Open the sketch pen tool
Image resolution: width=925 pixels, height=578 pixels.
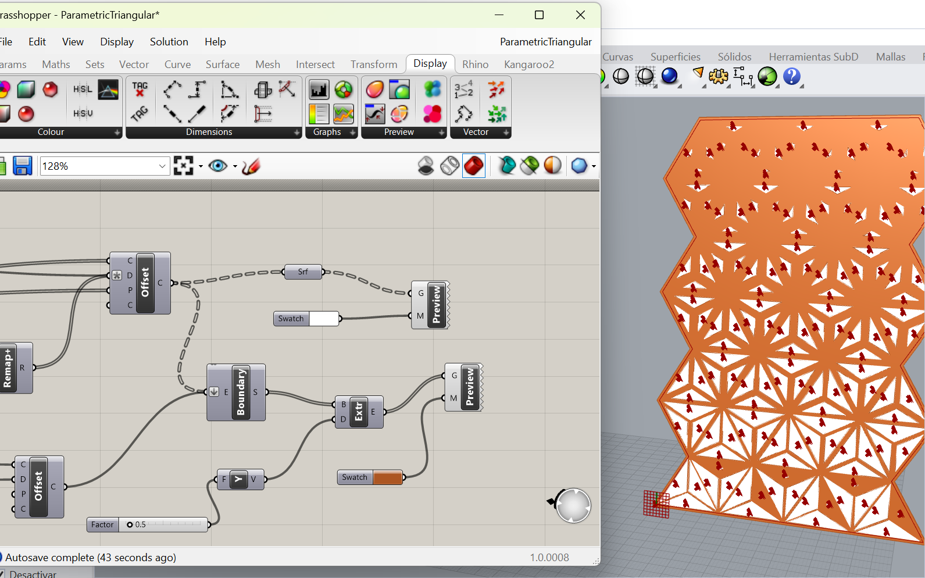[251, 166]
